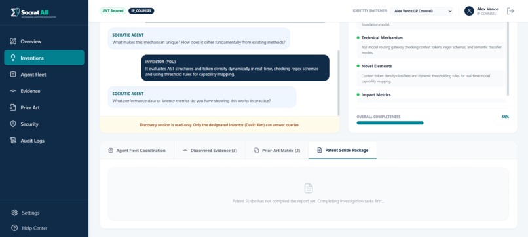This screenshot has height=237, width=528.
Task: Click the IP_COUNSEL role badge
Action: point(141,10)
